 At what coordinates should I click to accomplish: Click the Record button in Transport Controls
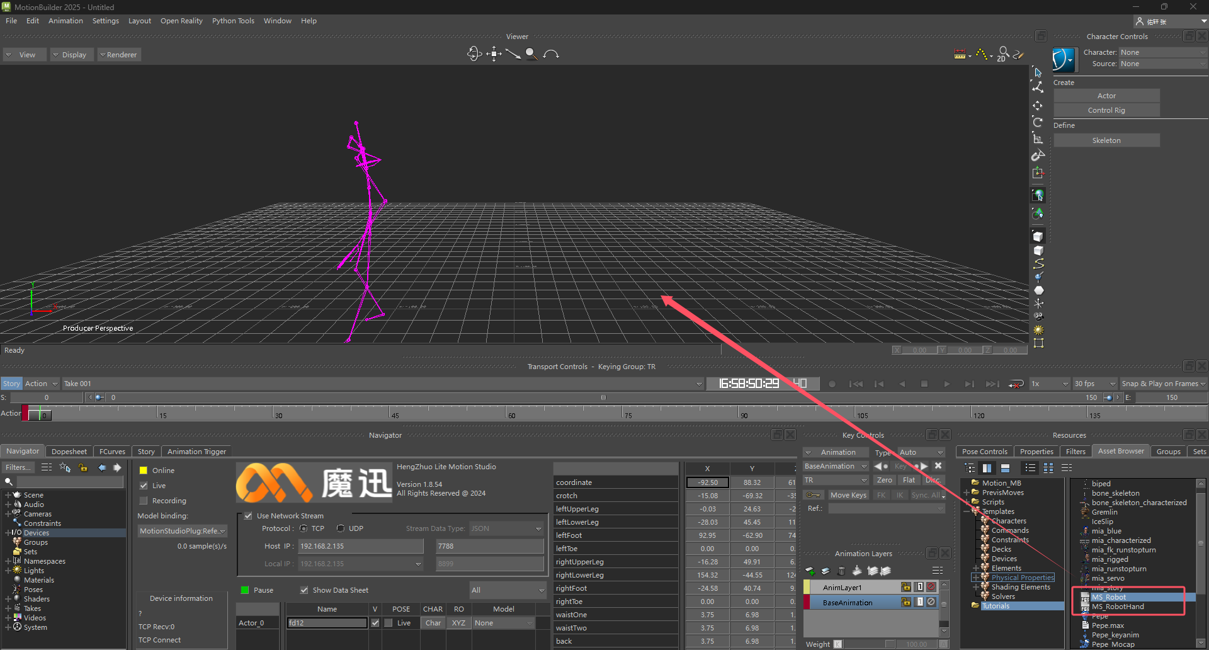tap(832, 384)
